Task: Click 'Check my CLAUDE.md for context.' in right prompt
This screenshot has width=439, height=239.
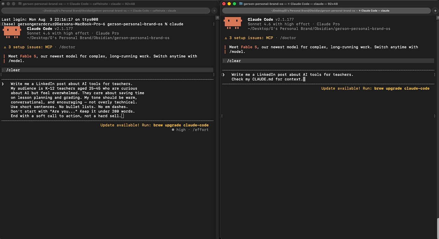Action: (267, 79)
